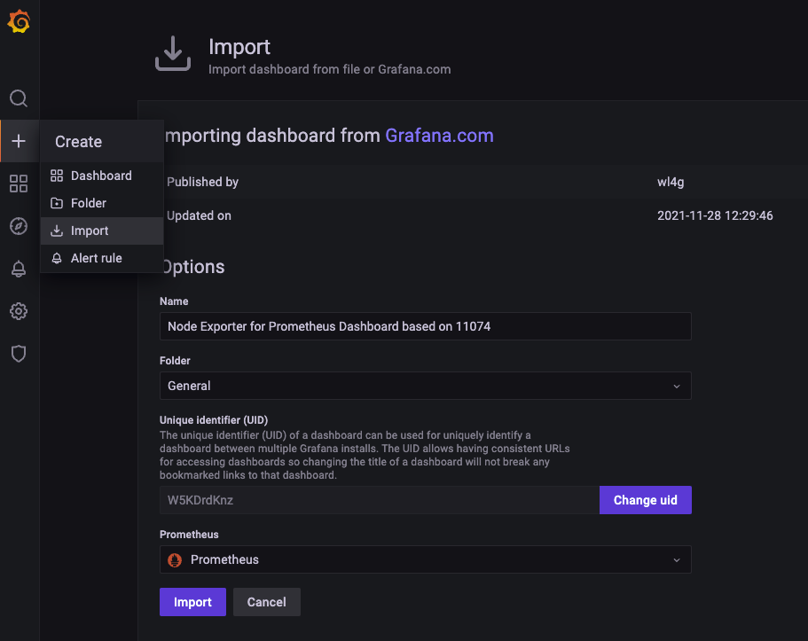Click the updated date 2021-11-28 12:29:46
This screenshot has width=808, height=641.
[715, 215]
